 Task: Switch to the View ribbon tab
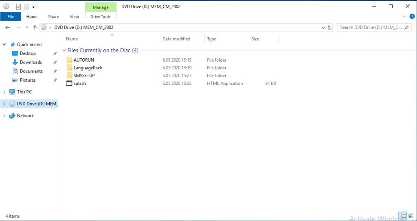(74, 17)
